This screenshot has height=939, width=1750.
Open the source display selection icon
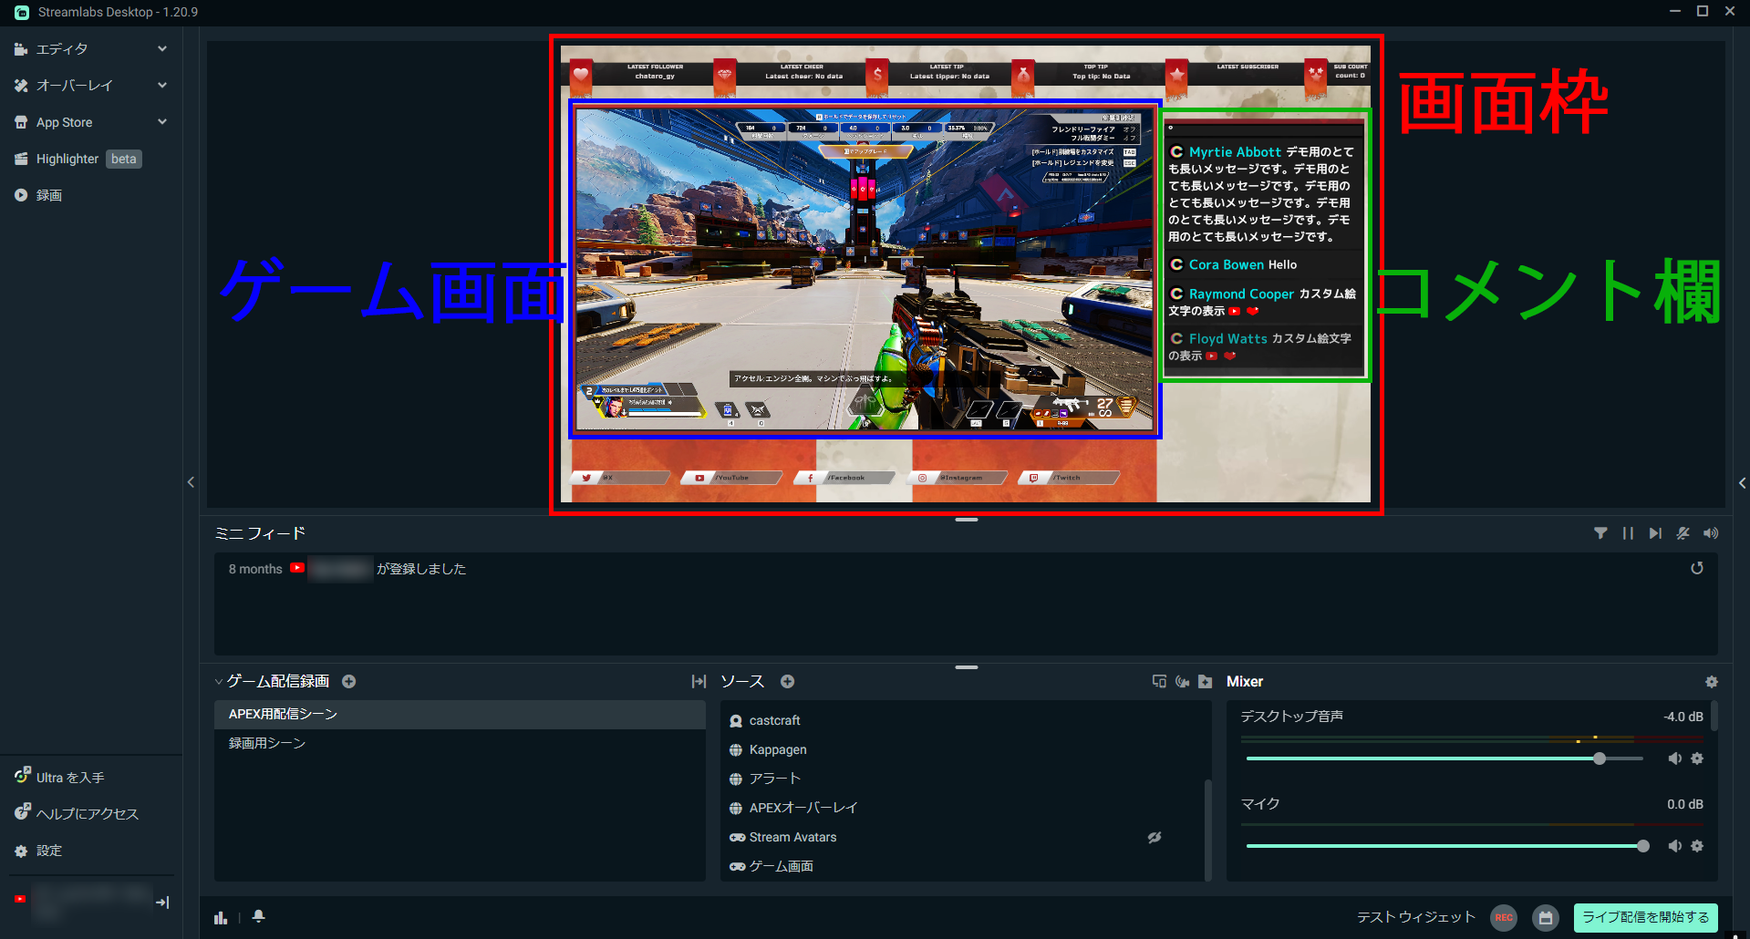pos(1159,681)
